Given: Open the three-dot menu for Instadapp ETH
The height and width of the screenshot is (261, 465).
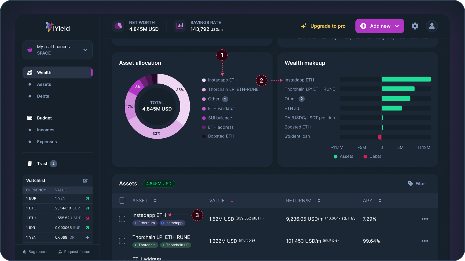Looking at the screenshot, I should pos(425,219).
